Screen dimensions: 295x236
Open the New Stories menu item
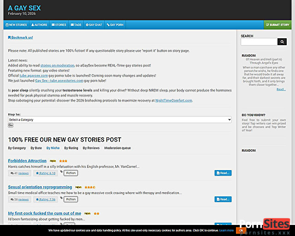point(16,25)
